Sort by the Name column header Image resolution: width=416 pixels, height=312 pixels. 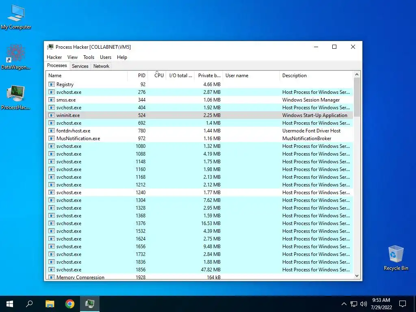(x=87, y=75)
